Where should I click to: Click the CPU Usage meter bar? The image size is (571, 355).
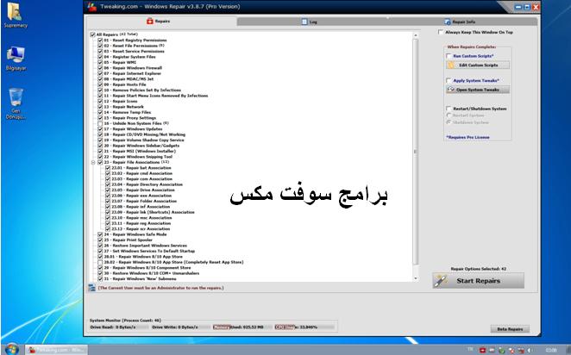(304, 327)
